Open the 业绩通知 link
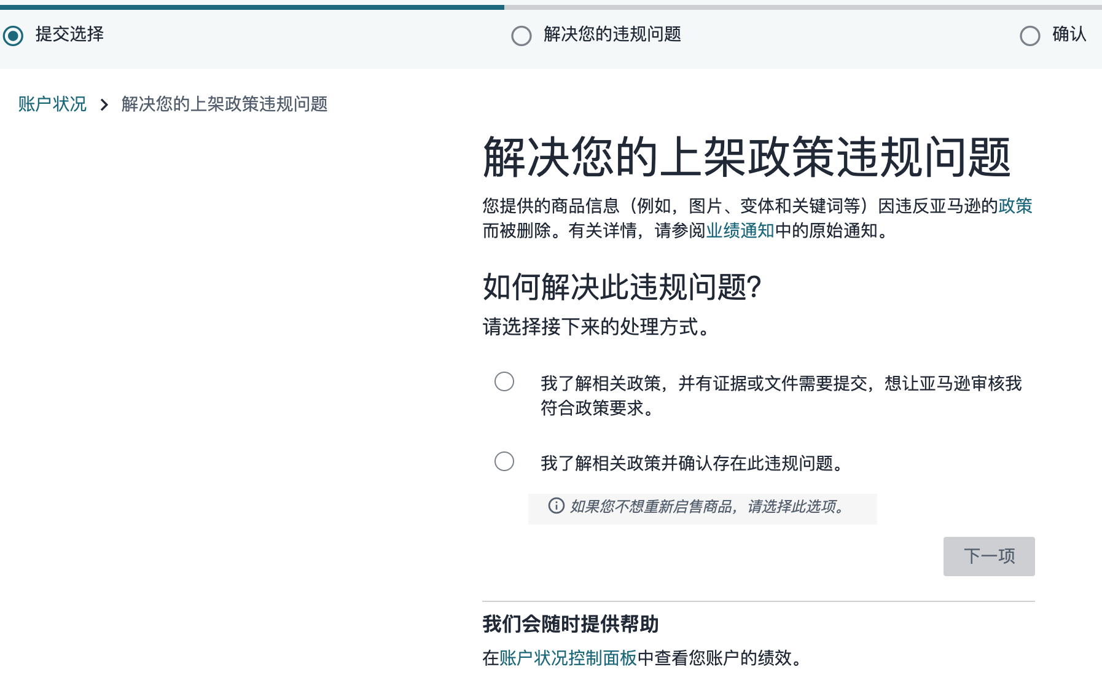The height and width of the screenshot is (699, 1102). [x=740, y=230]
